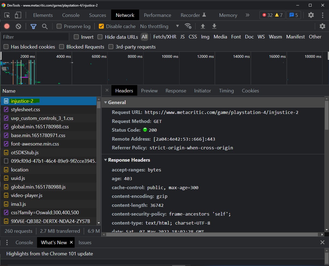
Task: Filter by WS type
Action: coord(261,37)
